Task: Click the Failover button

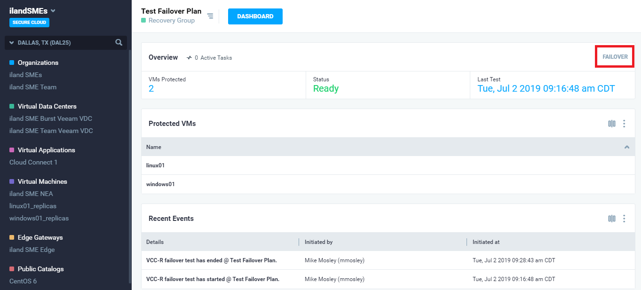Action: pos(615,57)
